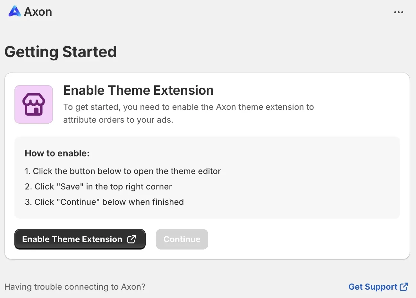This screenshot has width=416, height=298.
Task: Click the ellipsis icon in the top-right corner
Action: (399, 12)
